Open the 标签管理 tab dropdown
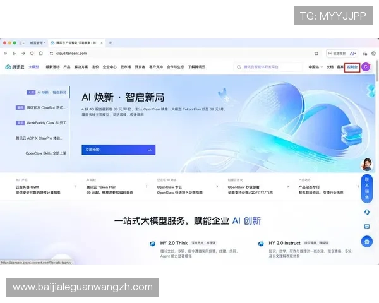The width and height of the screenshot is (379, 303). point(37,43)
